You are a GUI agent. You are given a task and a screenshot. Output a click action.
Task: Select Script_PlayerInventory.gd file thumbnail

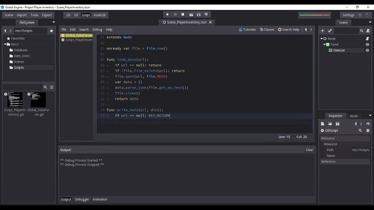[x=15, y=104]
